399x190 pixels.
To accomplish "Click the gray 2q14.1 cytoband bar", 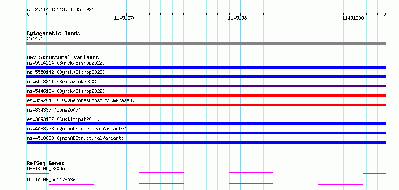I will coord(206,43).
